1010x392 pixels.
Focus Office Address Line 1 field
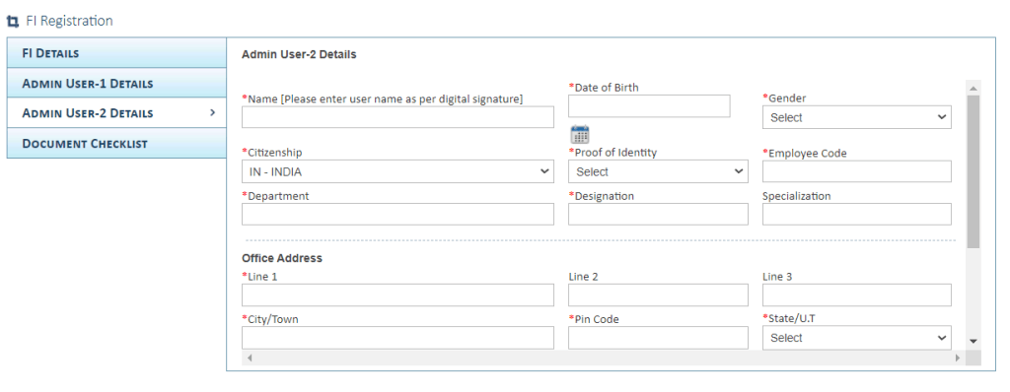tap(397, 294)
